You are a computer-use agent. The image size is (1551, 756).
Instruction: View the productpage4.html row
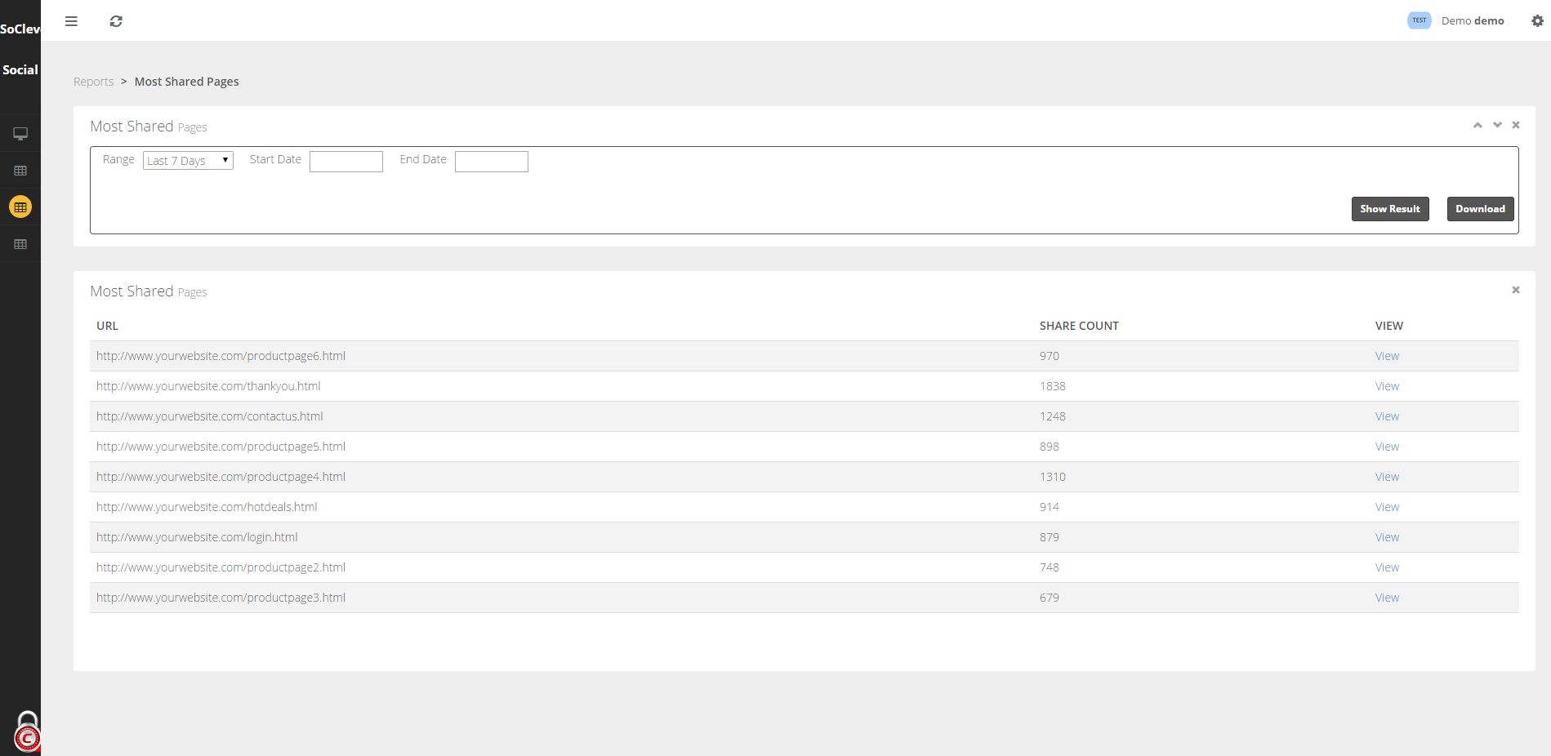[x=1387, y=477]
